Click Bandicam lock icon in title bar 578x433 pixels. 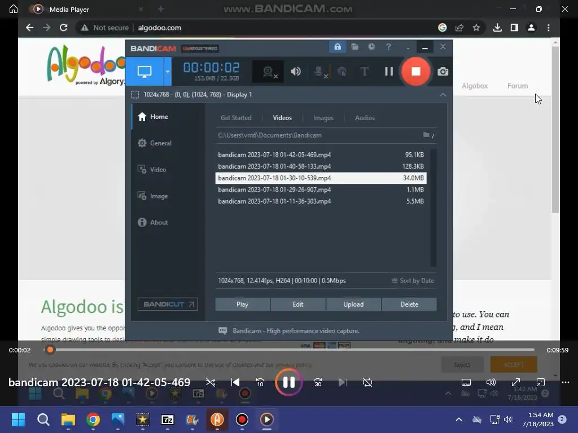pyautogui.click(x=338, y=47)
